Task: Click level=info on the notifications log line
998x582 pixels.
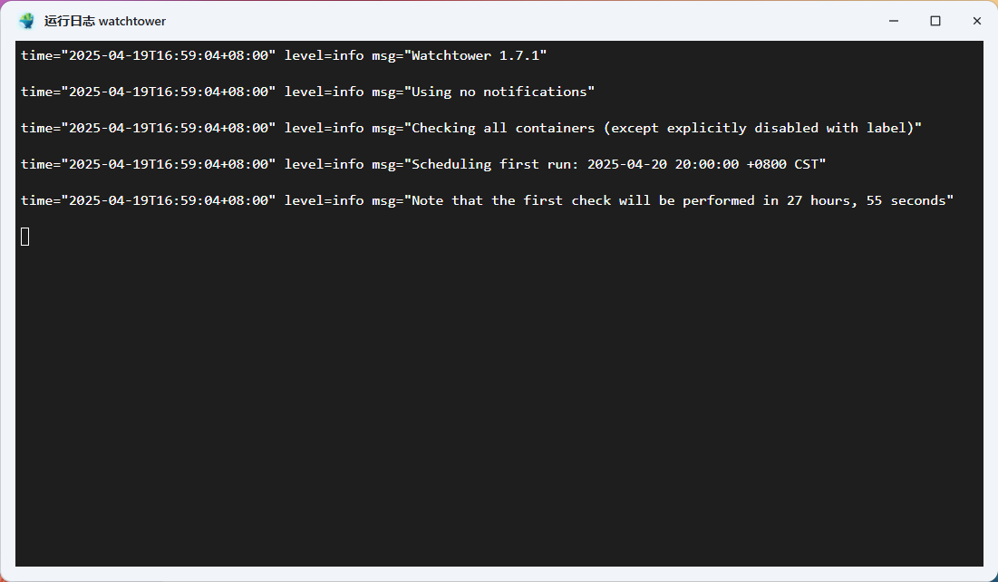Action: [324, 92]
